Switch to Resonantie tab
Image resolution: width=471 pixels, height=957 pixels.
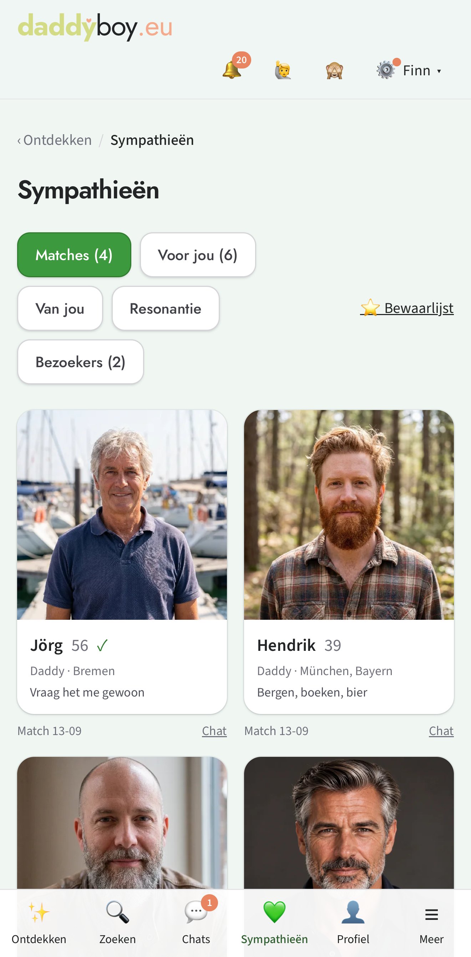coord(166,308)
